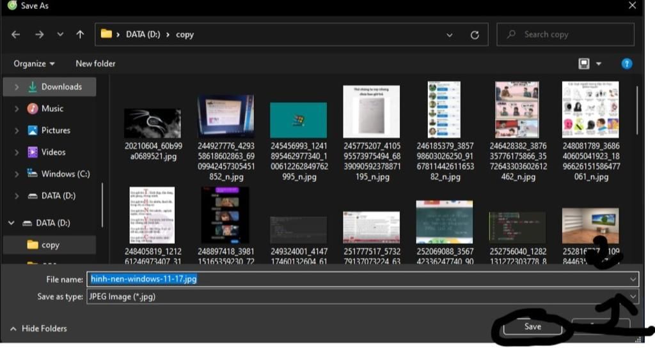Open address bar history dropdown
Image resolution: width=655 pixels, height=348 pixels.
450,35
